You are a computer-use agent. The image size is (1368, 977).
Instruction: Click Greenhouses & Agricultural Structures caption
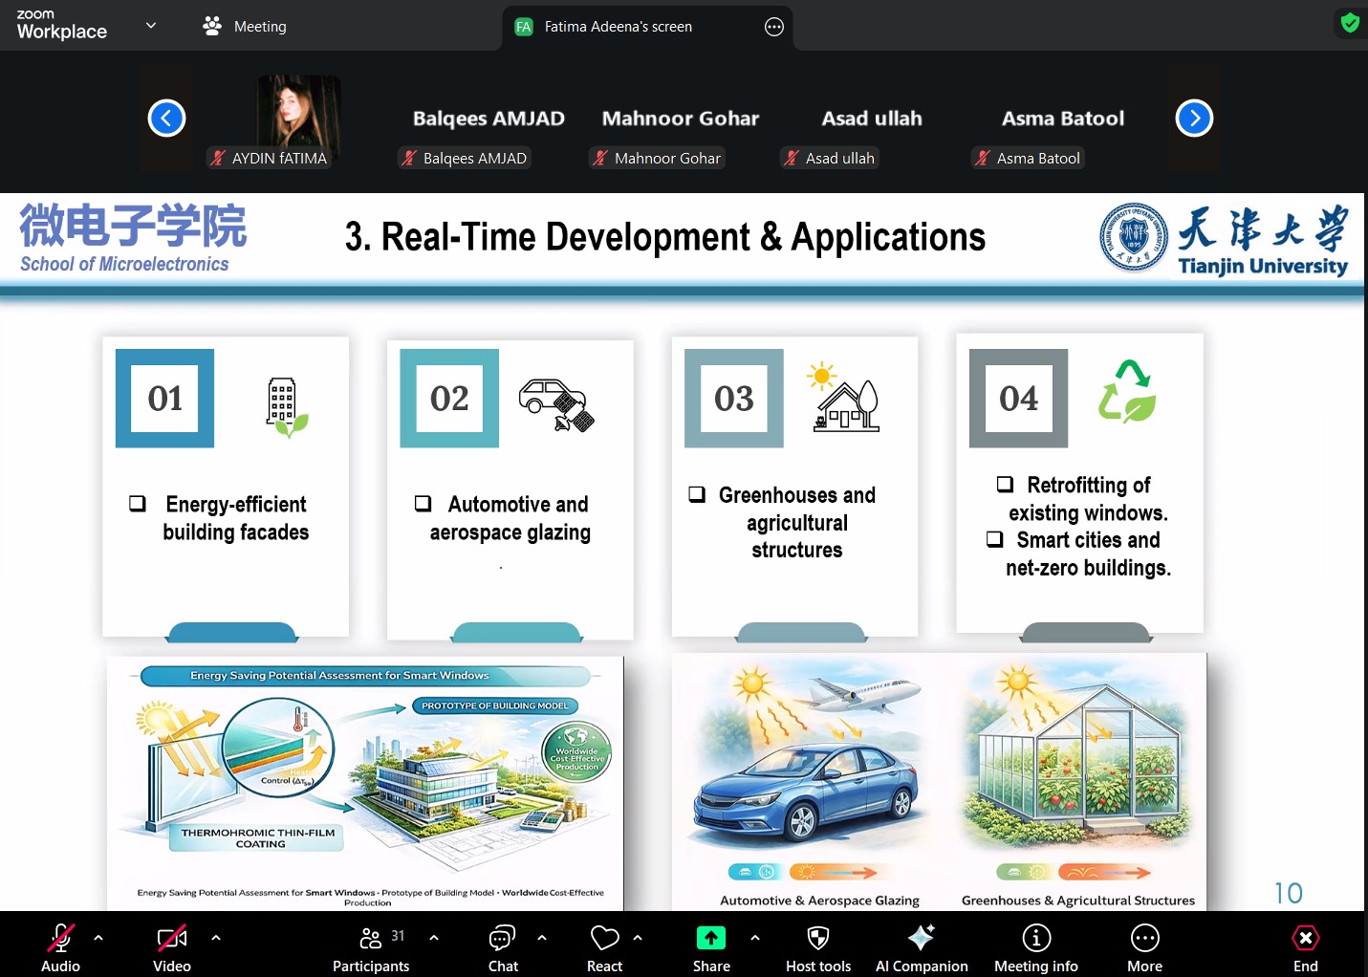coord(1078,901)
